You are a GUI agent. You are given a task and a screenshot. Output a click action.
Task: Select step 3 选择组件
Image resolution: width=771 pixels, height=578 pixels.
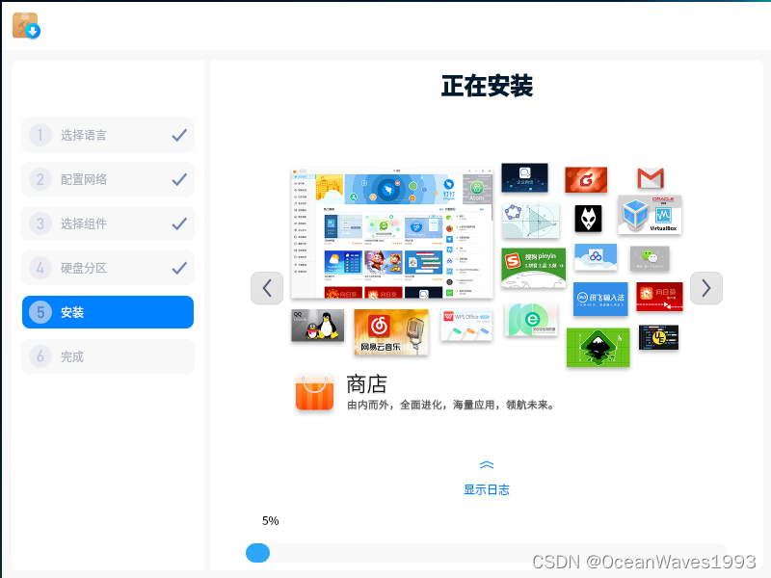coord(108,223)
